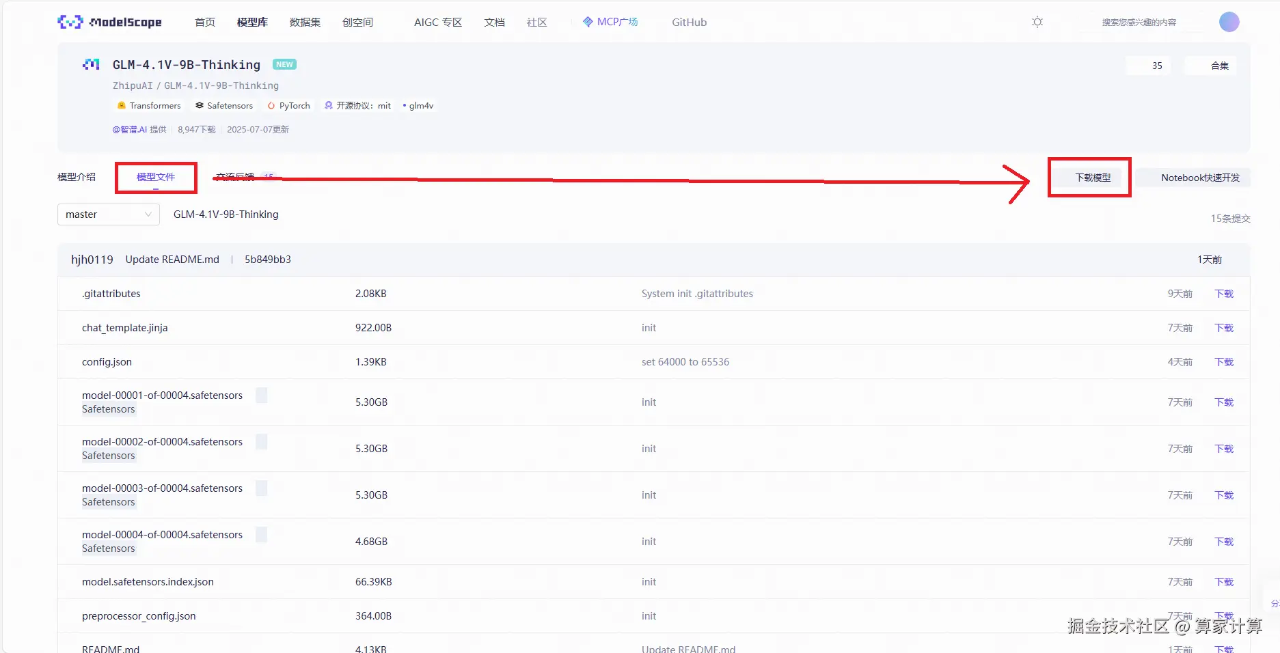This screenshot has width=1280, height=653.
Task: Click the Safetensors tag icon
Action: click(x=200, y=106)
